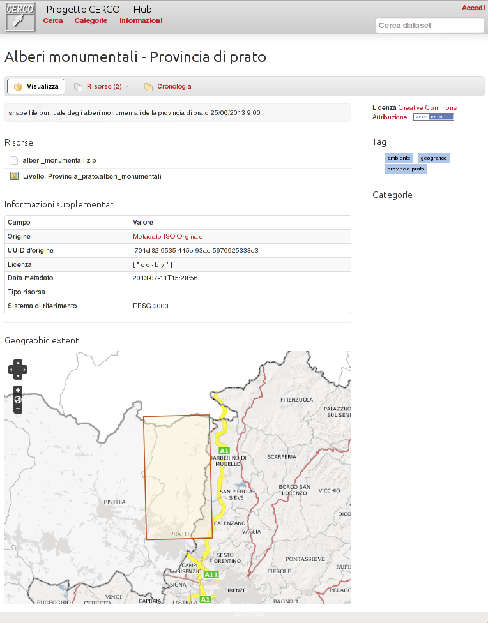488x623 pixels.
Task: Open alberi_monumentali.zip resource link
Action: (59, 160)
